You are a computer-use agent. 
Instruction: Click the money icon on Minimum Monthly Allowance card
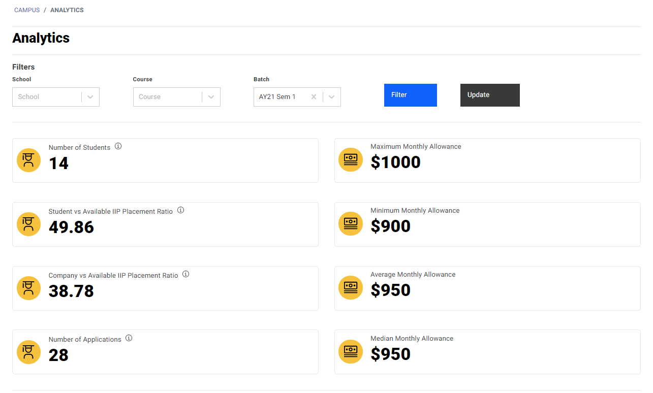[351, 223]
